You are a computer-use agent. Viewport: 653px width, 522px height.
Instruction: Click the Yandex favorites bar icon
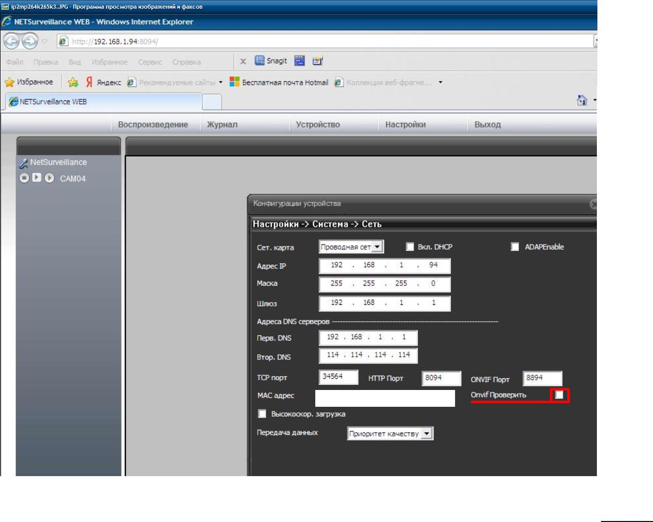89,82
